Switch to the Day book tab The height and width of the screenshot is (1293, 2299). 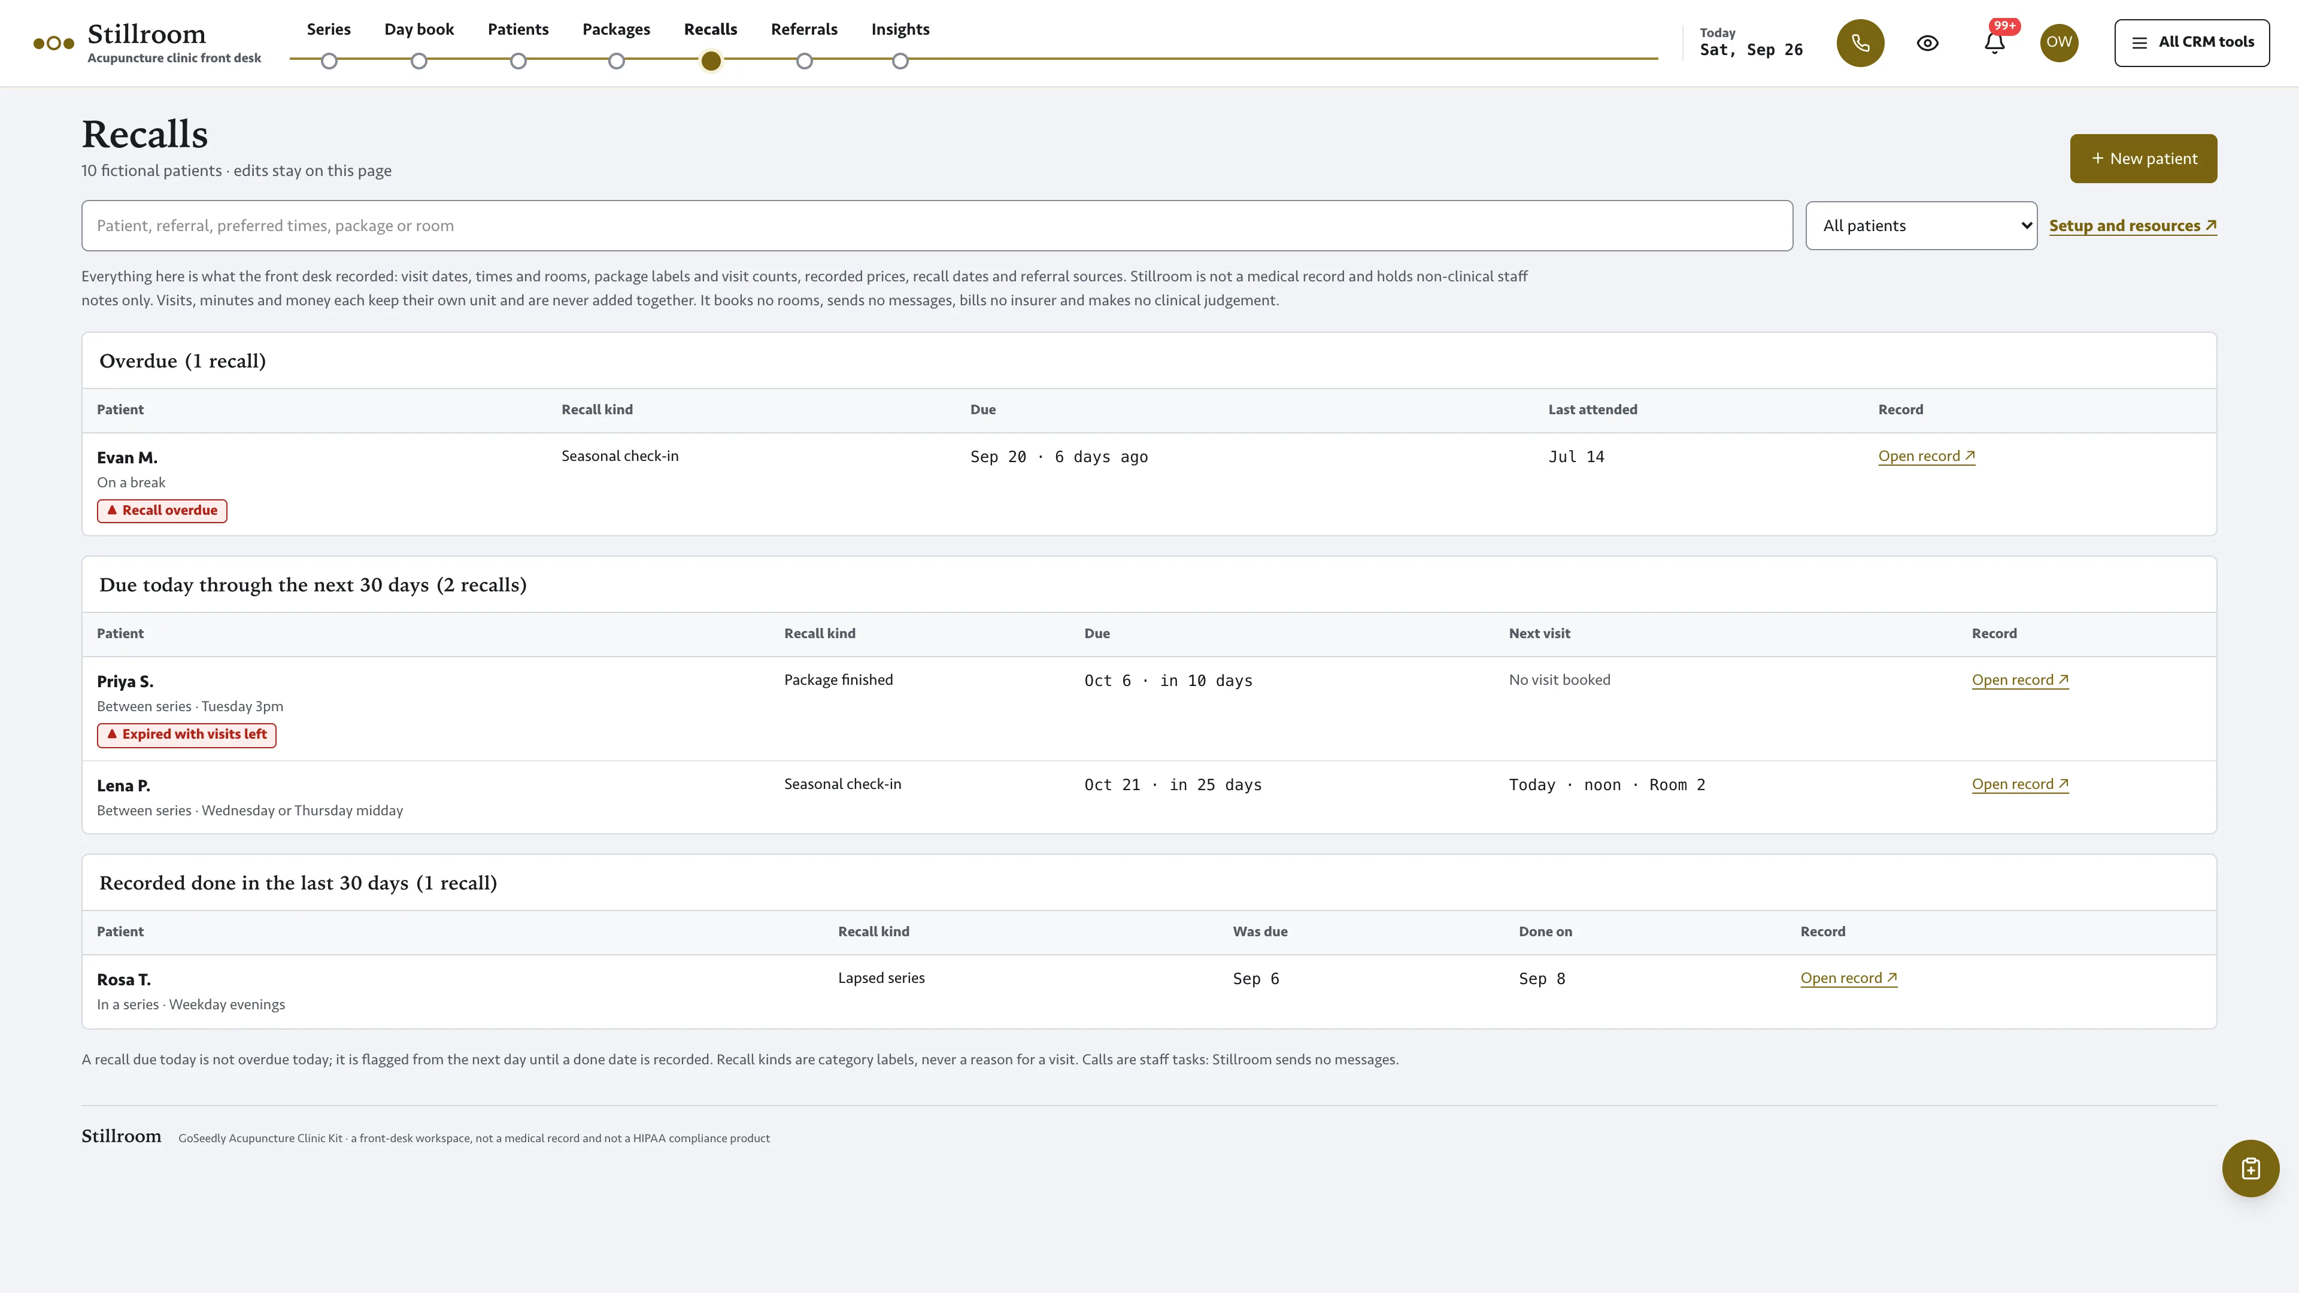click(x=418, y=29)
